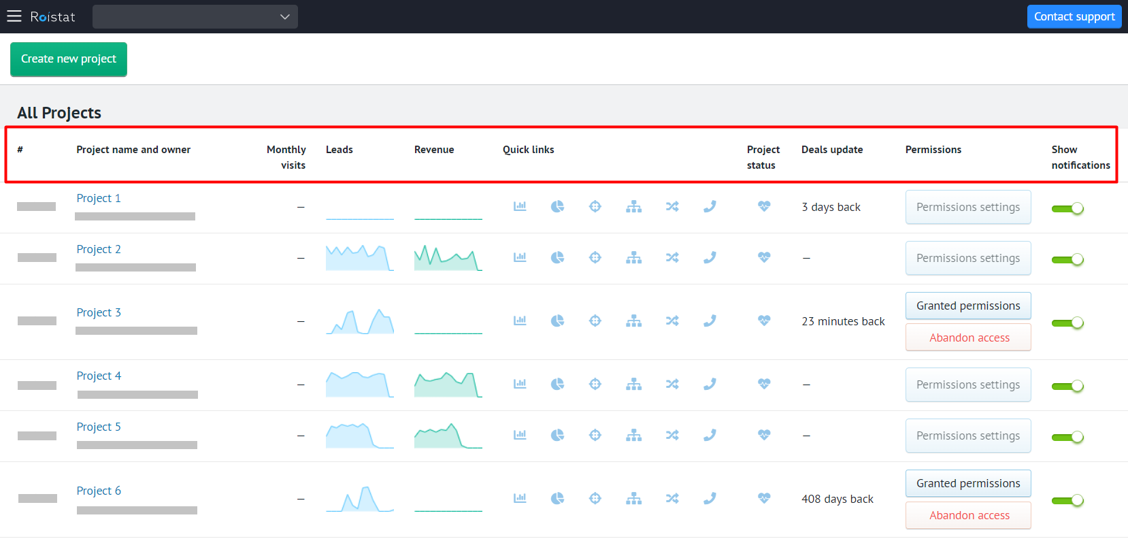Viewport: 1128px width, 541px height.
Task: Open Permissions settings for Project 5
Action: (968, 436)
